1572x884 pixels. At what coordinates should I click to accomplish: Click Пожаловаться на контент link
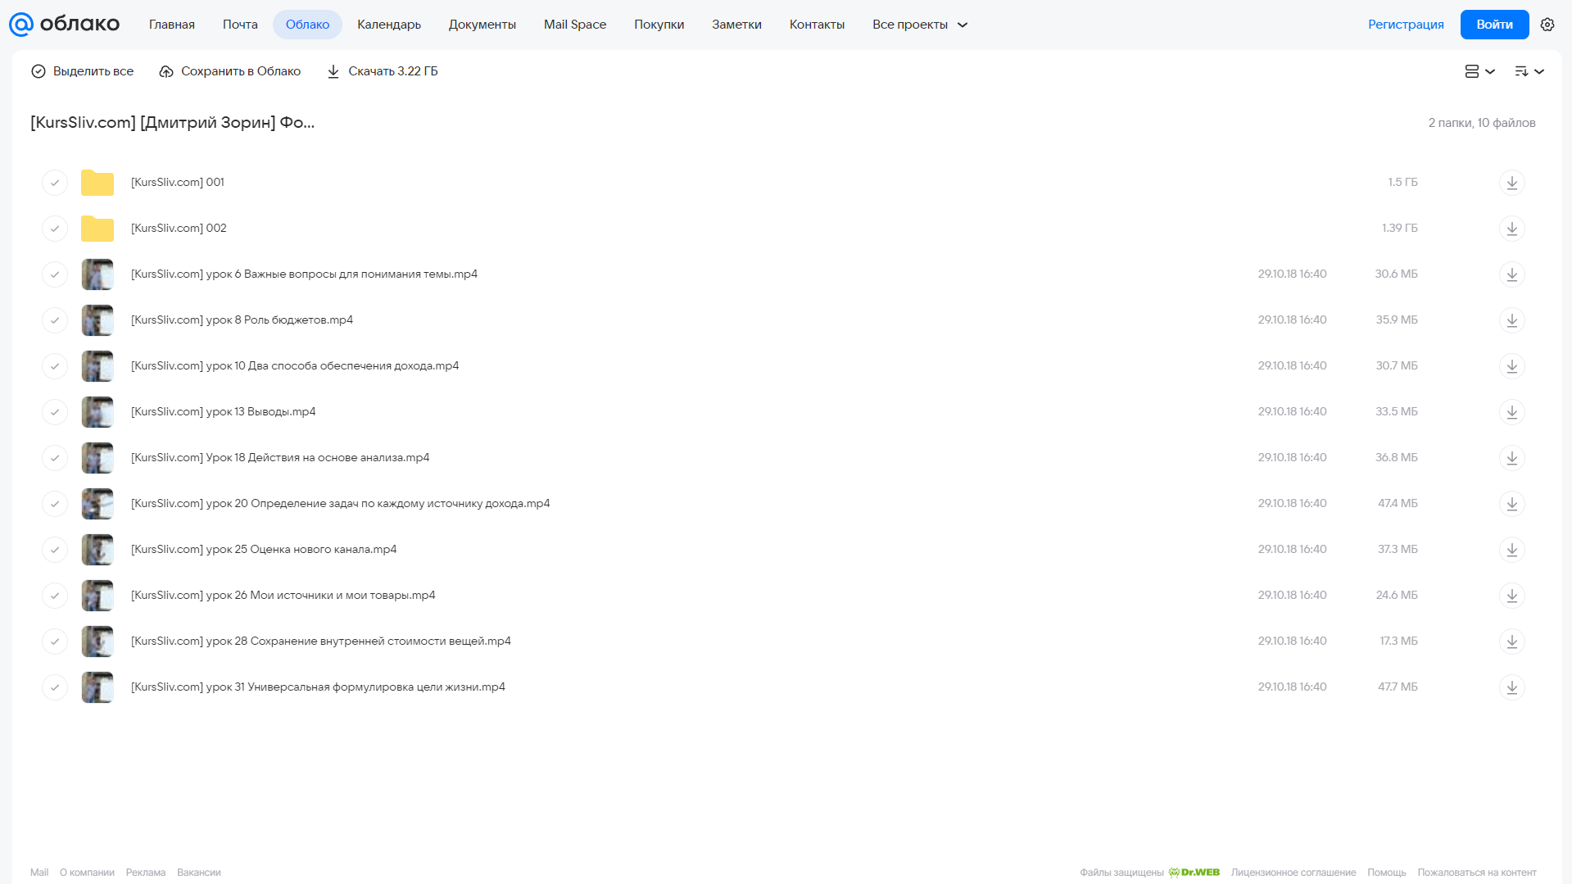pyautogui.click(x=1477, y=873)
